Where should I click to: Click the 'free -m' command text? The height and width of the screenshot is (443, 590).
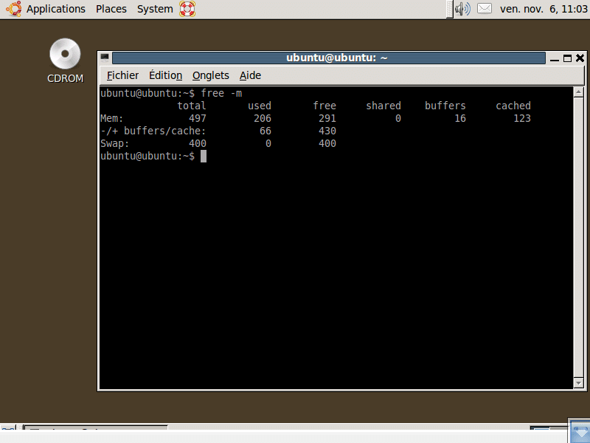(x=221, y=93)
